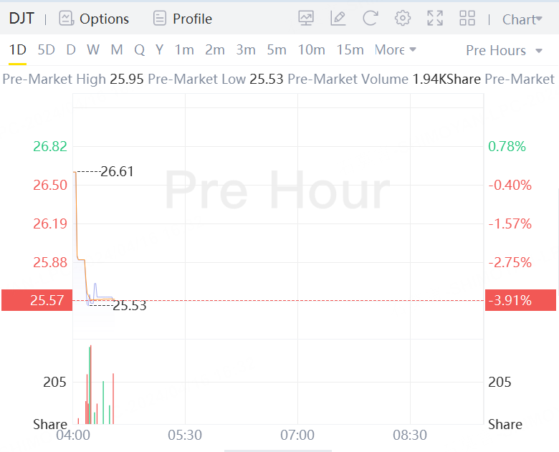Click the chart presentation monitor icon
This screenshot has width=559, height=452.
[306, 18]
